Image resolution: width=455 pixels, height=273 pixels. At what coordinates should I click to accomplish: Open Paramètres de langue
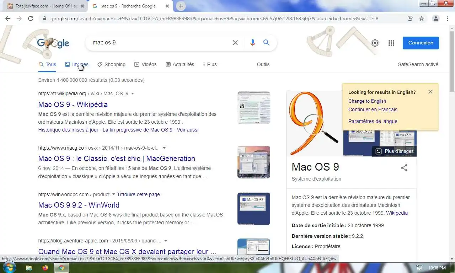(373, 121)
